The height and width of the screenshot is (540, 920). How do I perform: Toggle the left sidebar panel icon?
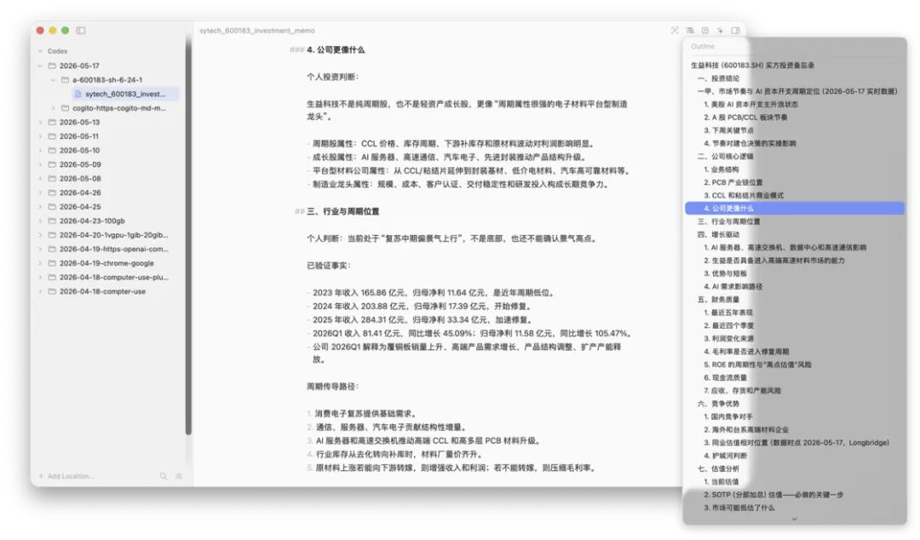pos(81,31)
